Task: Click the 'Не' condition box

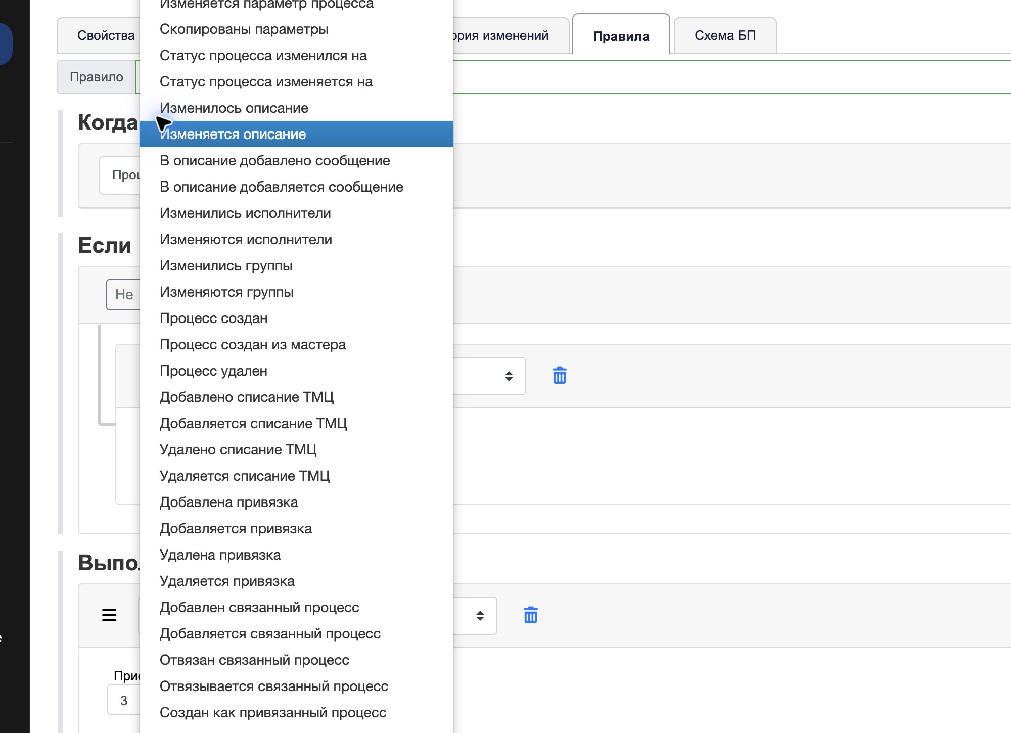Action: (x=123, y=294)
